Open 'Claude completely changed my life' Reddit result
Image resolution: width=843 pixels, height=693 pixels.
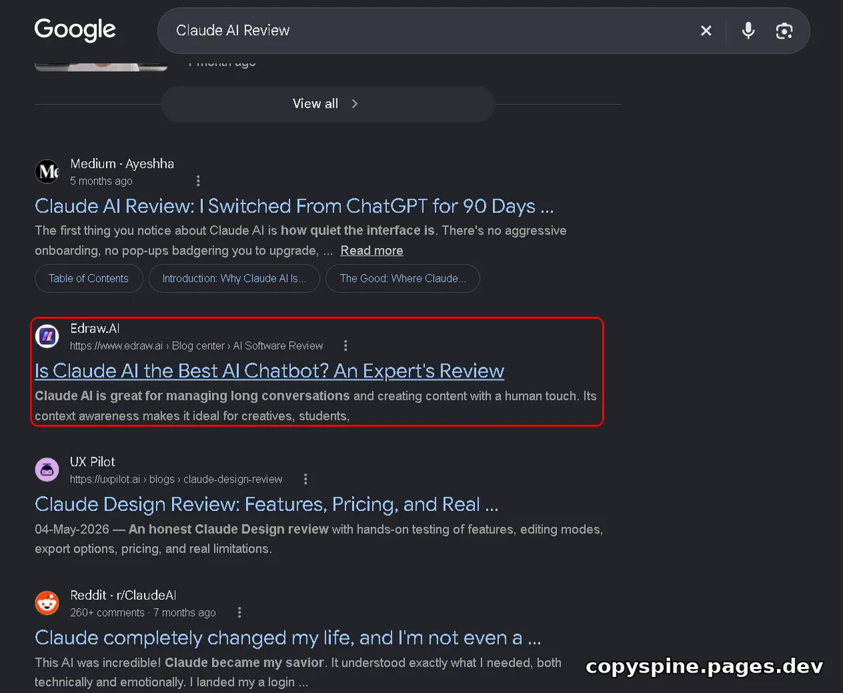(288, 637)
